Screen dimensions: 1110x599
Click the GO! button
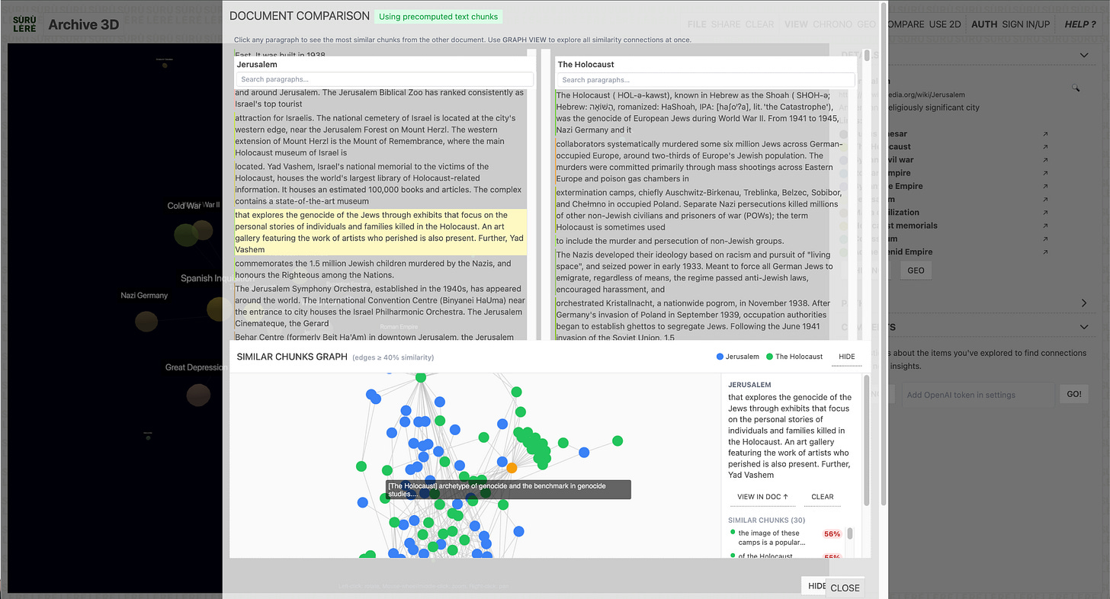1073,394
